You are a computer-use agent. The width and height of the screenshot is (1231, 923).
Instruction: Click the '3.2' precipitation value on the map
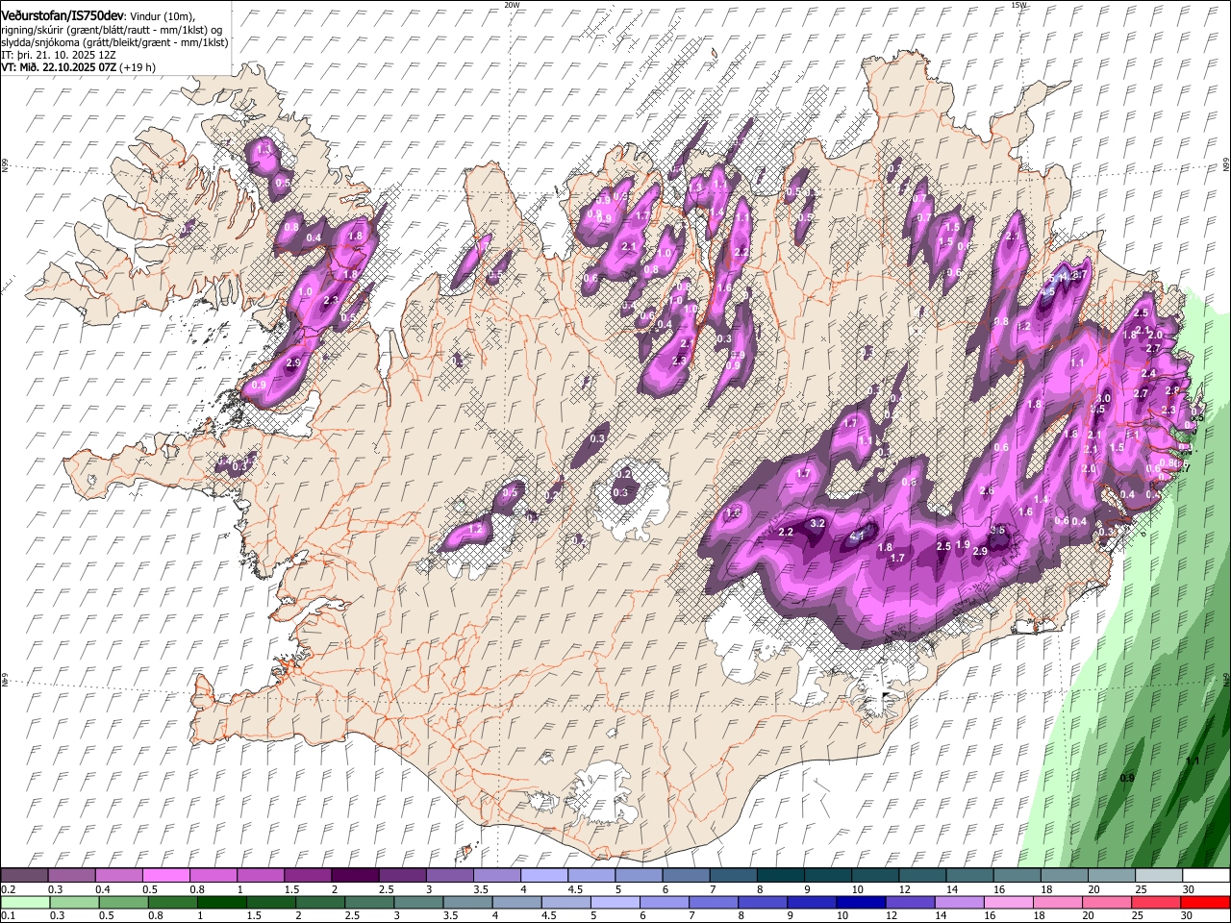pyautogui.click(x=818, y=523)
